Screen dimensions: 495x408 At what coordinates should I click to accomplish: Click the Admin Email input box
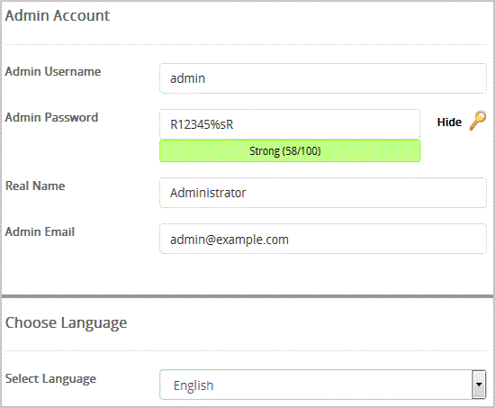click(322, 239)
